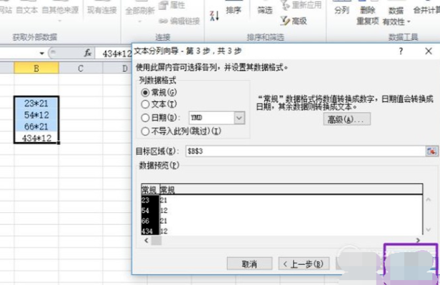Image resolution: width=440 pixels, height=285 pixels.
Task: Click the dialog help question mark
Action: [x=401, y=51]
